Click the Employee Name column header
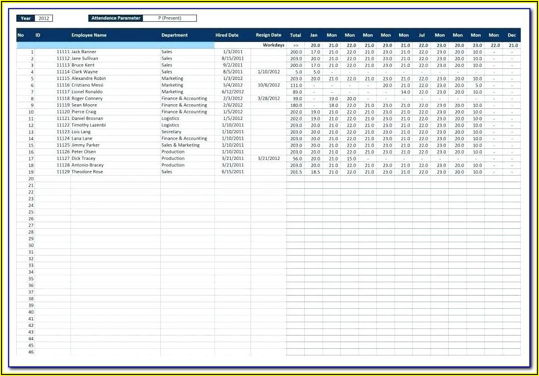The height and width of the screenshot is (376, 539). tap(89, 35)
